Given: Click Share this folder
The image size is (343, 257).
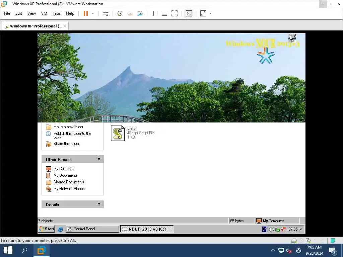Looking at the screenshot, I should pos(66,144).
